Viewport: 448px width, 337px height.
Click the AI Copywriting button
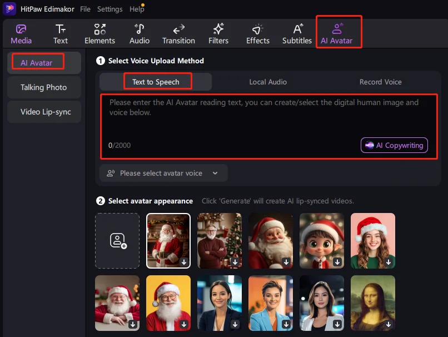[x=394, y=145]
